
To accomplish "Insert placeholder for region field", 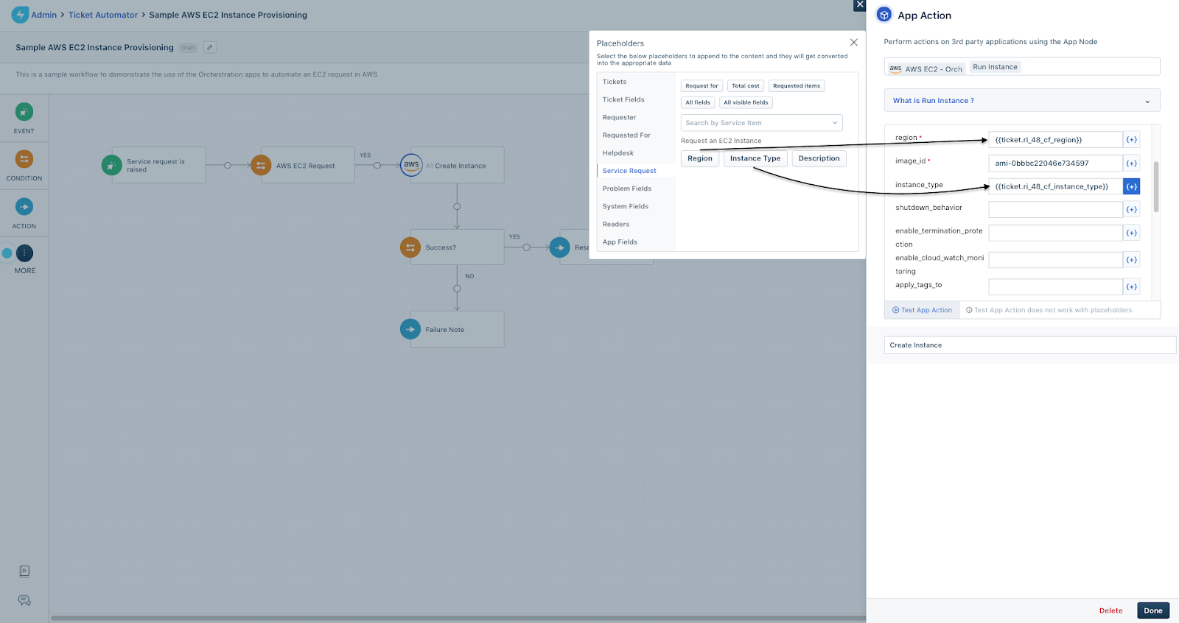I will tap(1131, 140).
